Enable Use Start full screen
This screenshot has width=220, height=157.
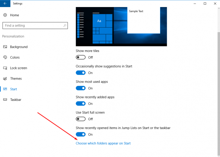81,119
